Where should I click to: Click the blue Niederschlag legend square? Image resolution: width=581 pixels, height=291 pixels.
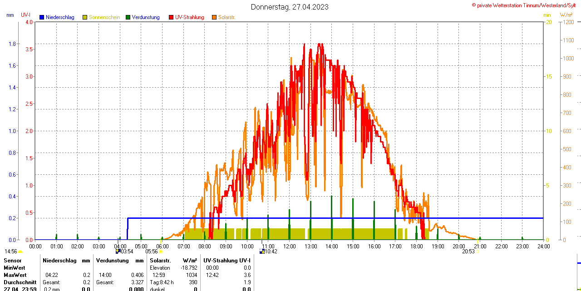(x=42, y=17)
